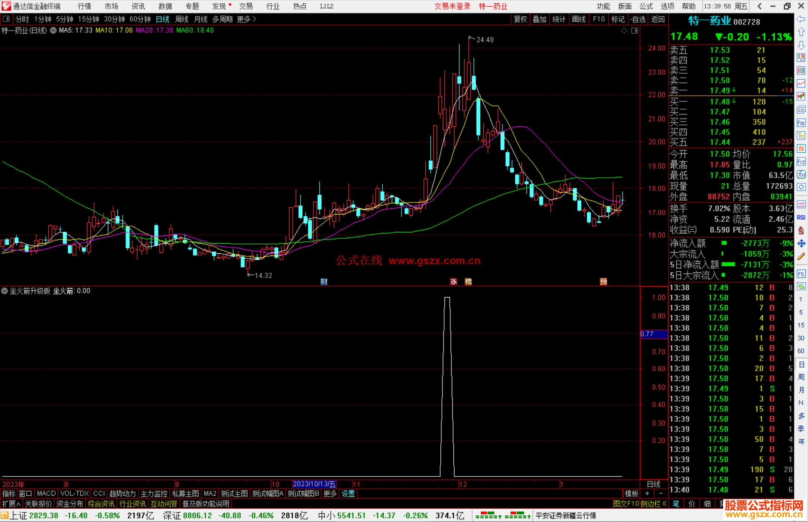808x522 pixels.
Task: Click the 2023/10/13 date marker on timeline
Action: pos(314,484)
